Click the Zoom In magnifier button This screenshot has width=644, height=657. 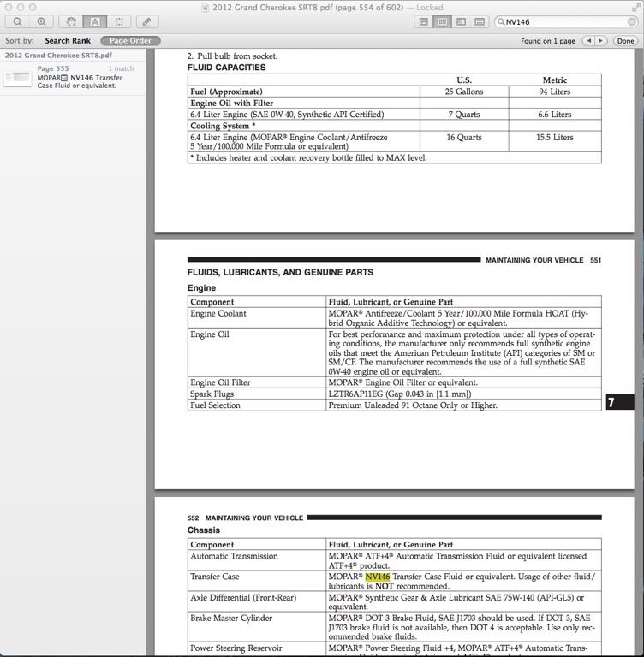[41, 21]
